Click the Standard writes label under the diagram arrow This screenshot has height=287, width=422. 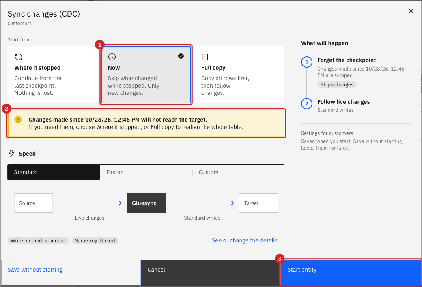202,218
